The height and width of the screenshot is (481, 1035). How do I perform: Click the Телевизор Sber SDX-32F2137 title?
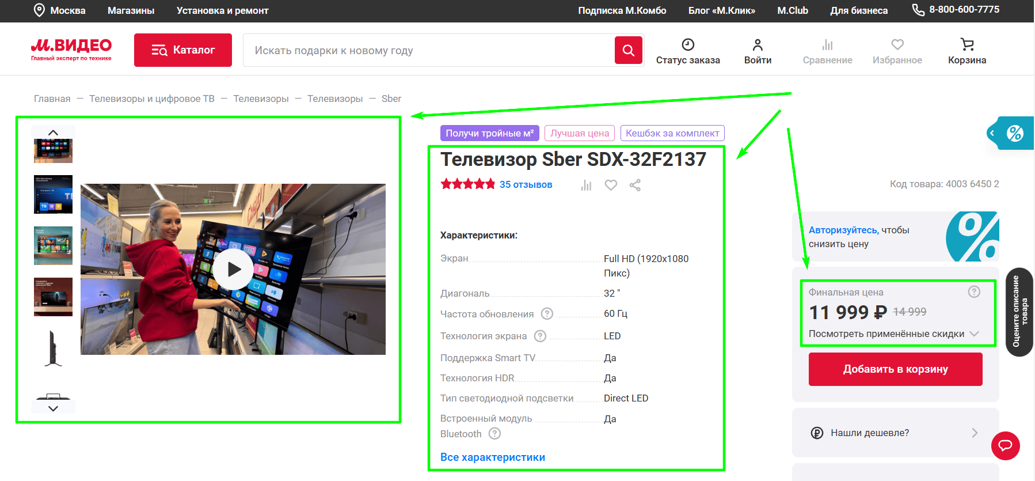pos(573,159)
